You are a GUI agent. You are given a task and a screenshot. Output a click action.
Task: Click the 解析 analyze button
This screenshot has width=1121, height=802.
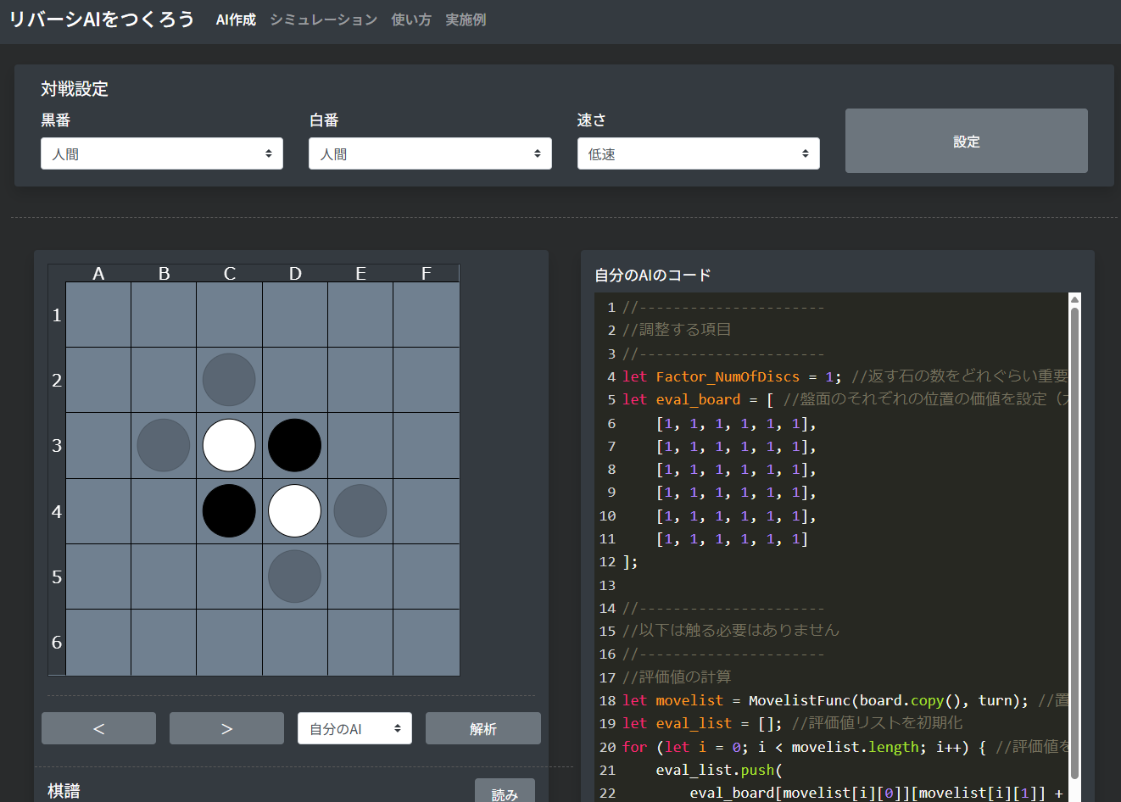[x=483, y=728]
